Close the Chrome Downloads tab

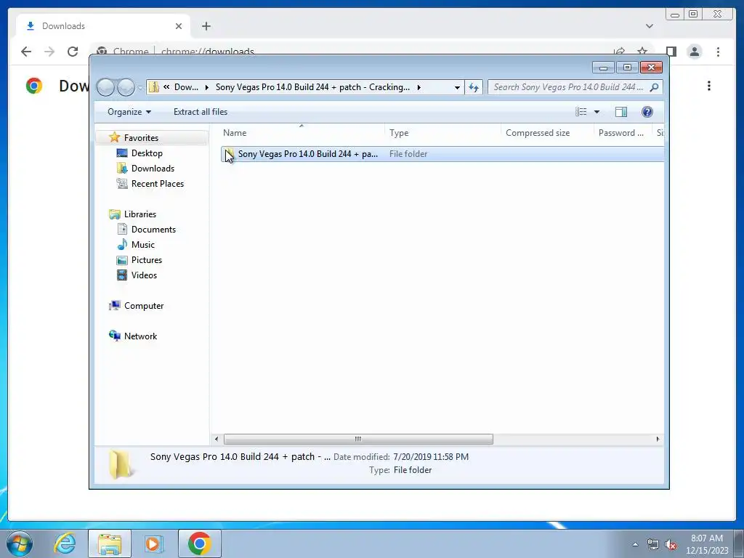click(x=179, y=26)
